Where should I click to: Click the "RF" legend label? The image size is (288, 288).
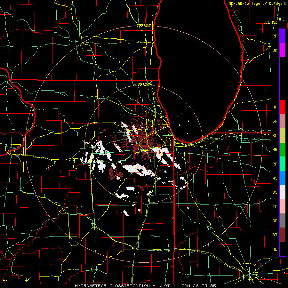pos(275,36)
